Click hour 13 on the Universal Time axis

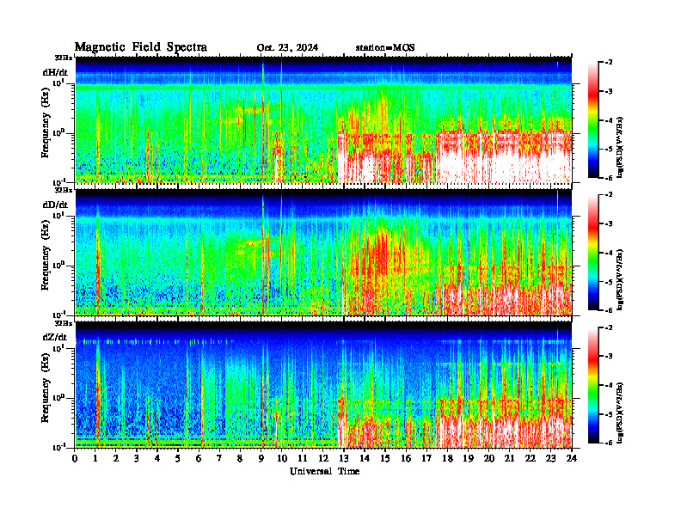(344, 458)
